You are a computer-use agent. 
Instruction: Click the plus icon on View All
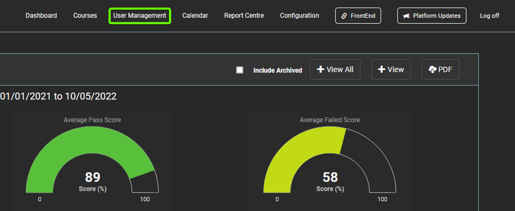320,69
